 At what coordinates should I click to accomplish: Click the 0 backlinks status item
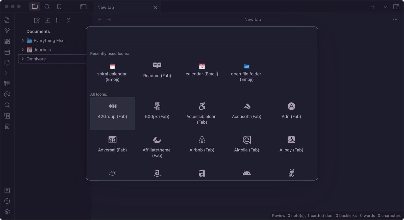tap(346, 215)
